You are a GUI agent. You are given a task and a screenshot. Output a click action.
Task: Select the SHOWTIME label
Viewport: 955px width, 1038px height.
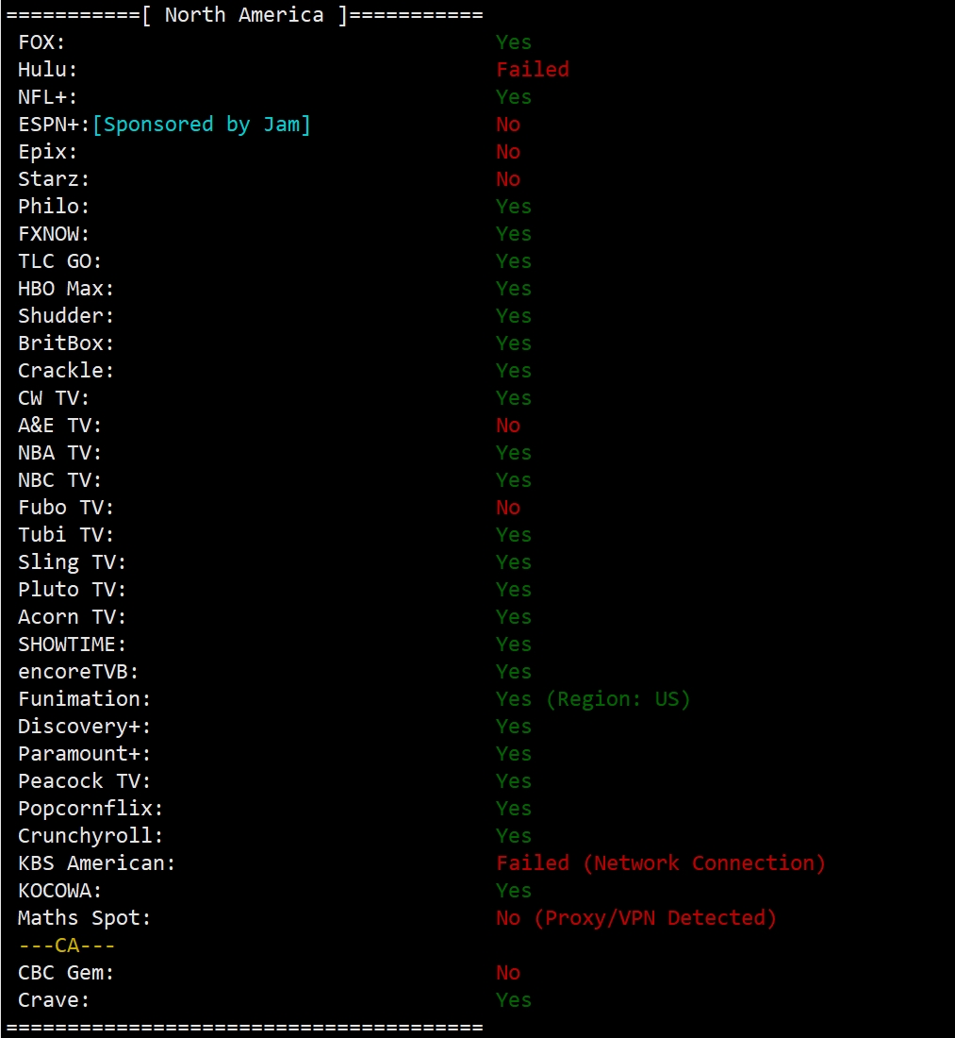72,645
